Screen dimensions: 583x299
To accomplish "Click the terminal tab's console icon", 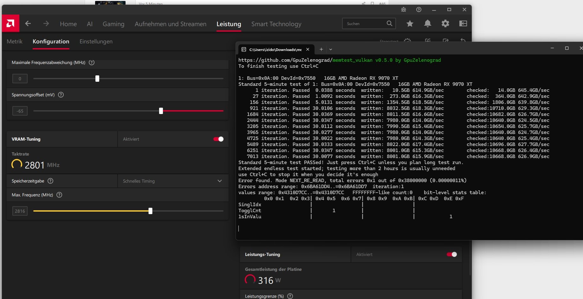I will point(244,49).
